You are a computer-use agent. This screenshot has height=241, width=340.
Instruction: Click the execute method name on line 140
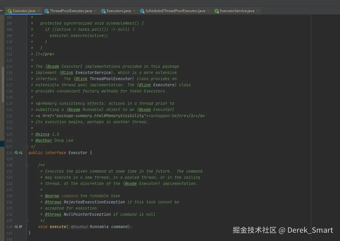[x=58, y=227]
